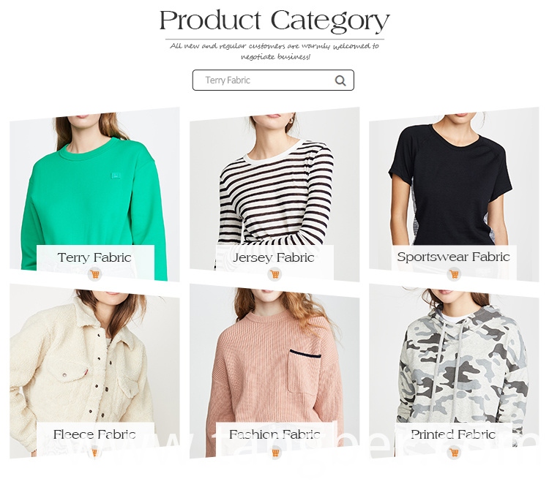549x487 pixels.
Task: Open the Sportswear Fabric category label
Action: [x=453, y=257]
